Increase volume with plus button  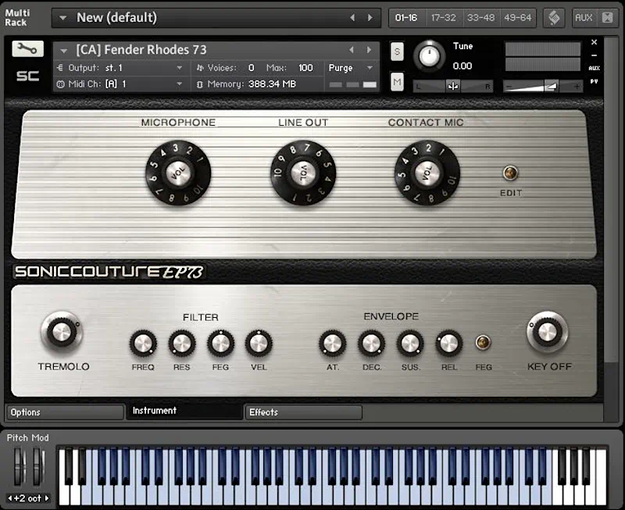(x=577, y=86)
